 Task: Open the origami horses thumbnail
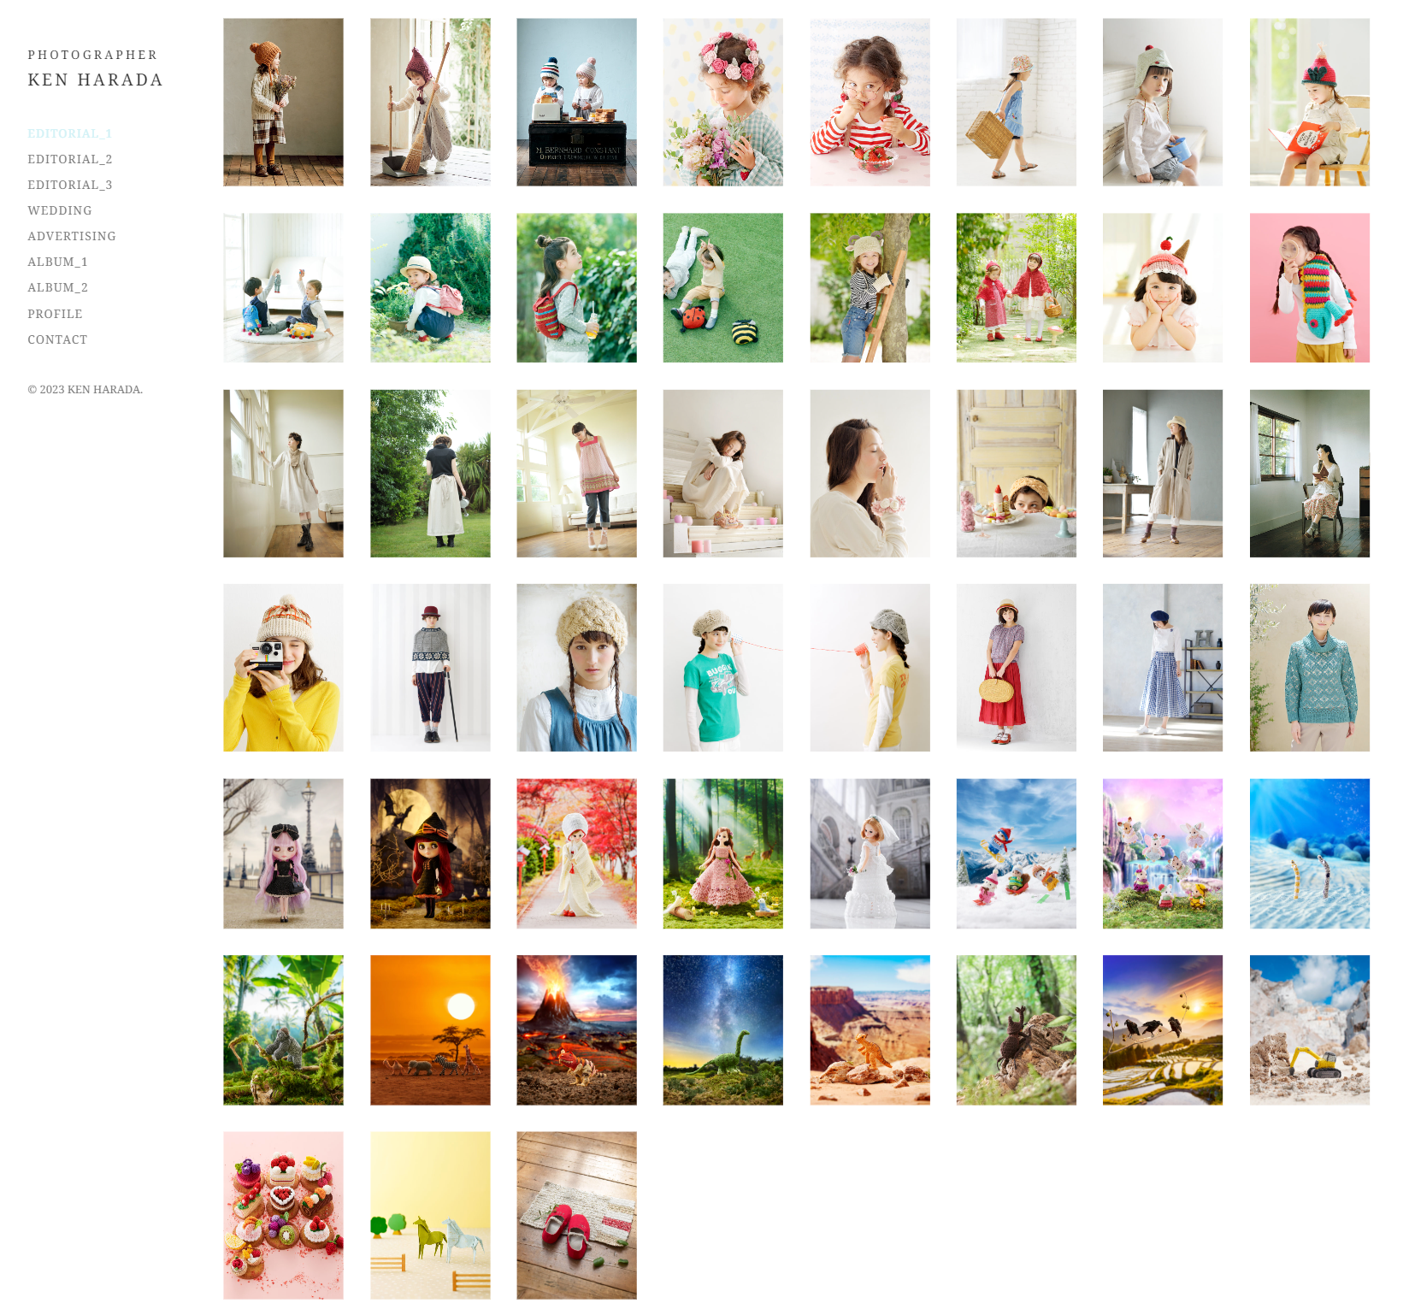pyautogui.click(x=430, y=1215)
